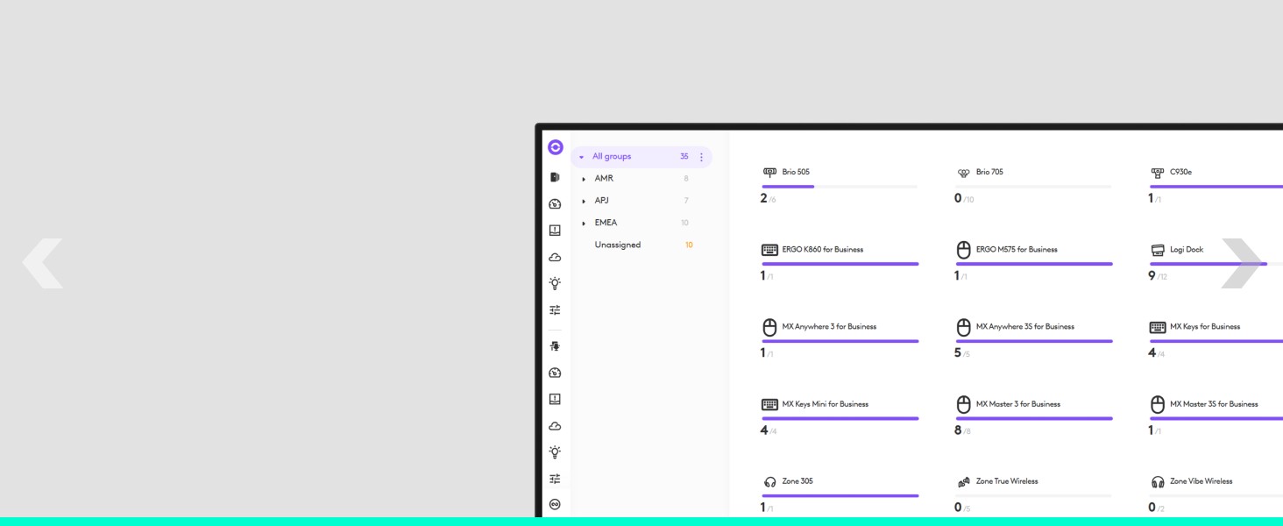Open the three-dot menu beside All groups
This screenshot has width=1283, height=526.
701,157
